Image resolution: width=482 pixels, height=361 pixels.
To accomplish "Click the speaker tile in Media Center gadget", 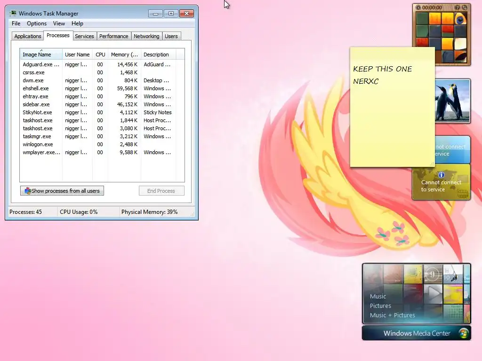I will click(x=433, y=274).
